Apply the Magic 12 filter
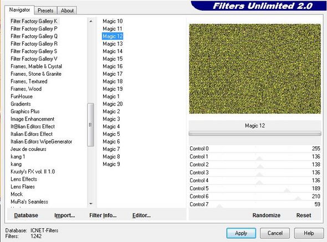Screen dimensions: 327x242 pos(241,233)
